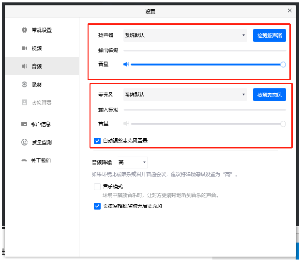Enable the 音乐模式 checkbox

pyautogui.click(x=97, y=186)
